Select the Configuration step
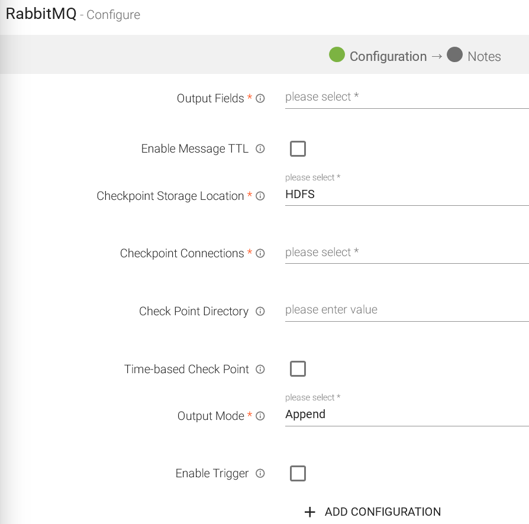This screenshot has height=524, width=529. pyautogui.click(x=388, y=56)
